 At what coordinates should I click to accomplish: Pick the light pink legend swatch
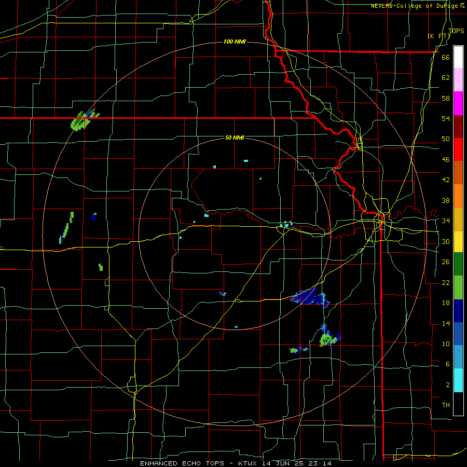pyautogui.click(x=458, y=80)
